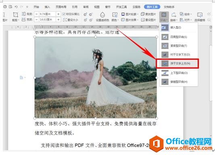Click the top-middle resize handle of the photo
The height and width of the screenshot is (155, 215).
click(96, 37)
